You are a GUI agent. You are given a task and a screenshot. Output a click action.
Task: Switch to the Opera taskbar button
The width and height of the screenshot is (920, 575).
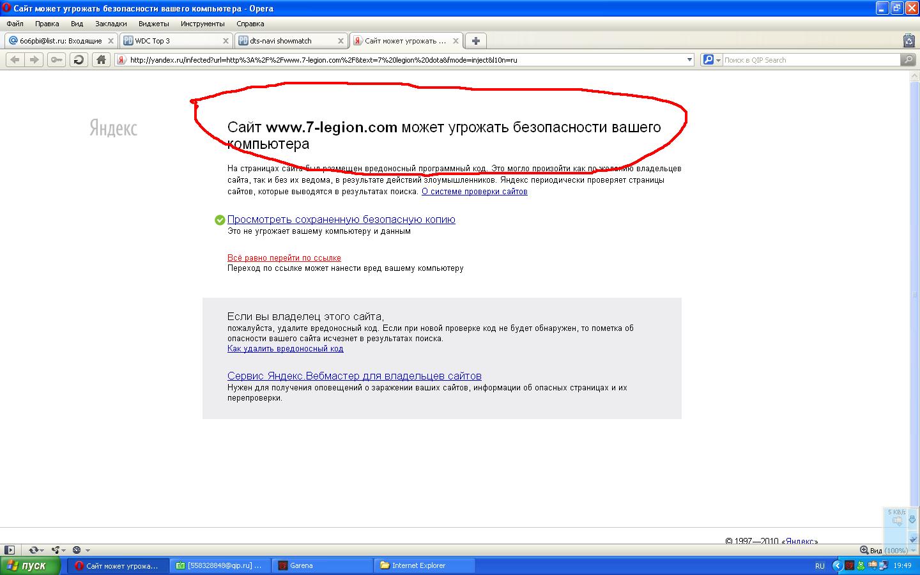(118, 565)
